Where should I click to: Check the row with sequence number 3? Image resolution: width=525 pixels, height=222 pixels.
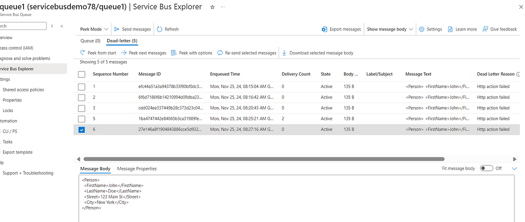(x=81, y=108)
